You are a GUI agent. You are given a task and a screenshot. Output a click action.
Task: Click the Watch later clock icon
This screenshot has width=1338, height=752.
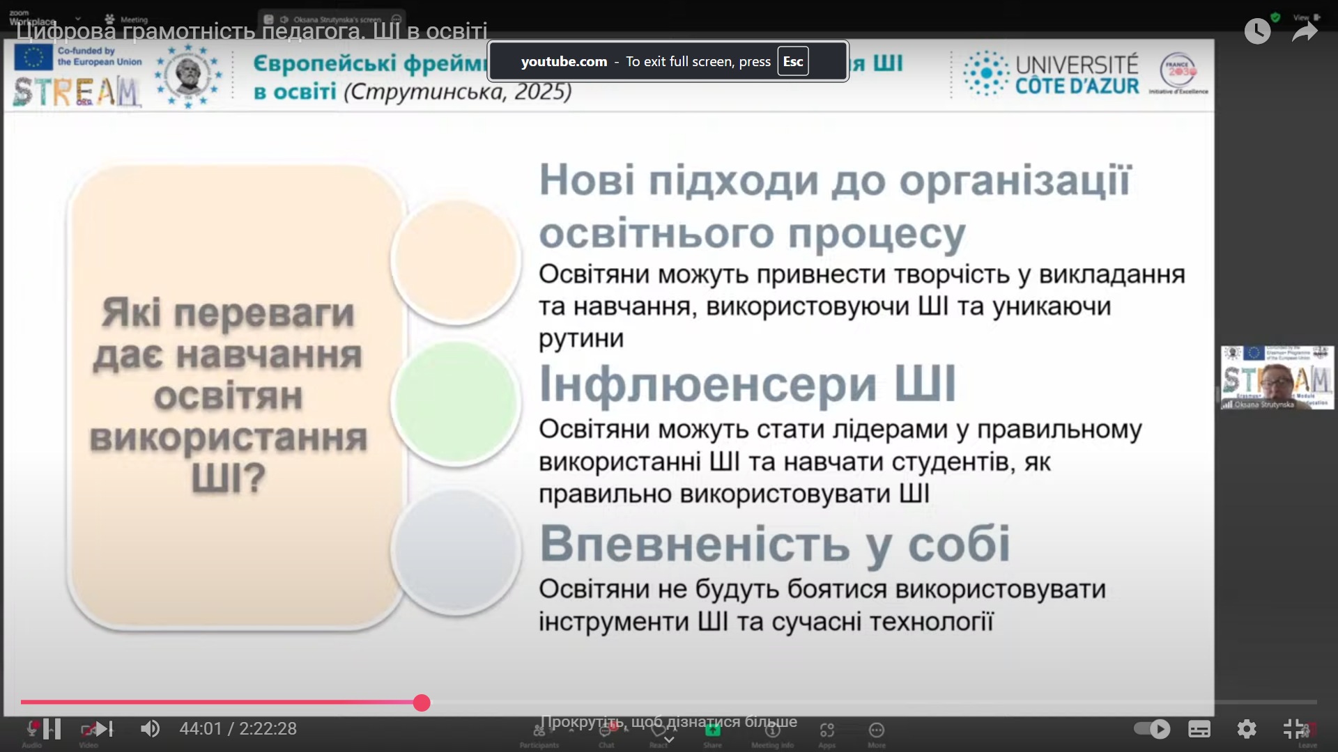(1257, 31)
